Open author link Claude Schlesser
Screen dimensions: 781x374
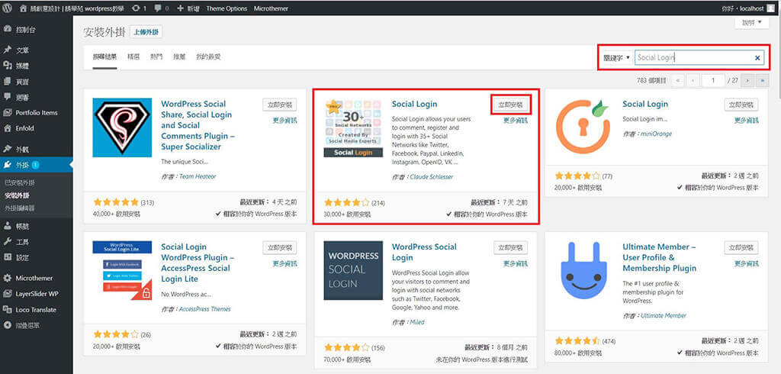coord(432,177)
